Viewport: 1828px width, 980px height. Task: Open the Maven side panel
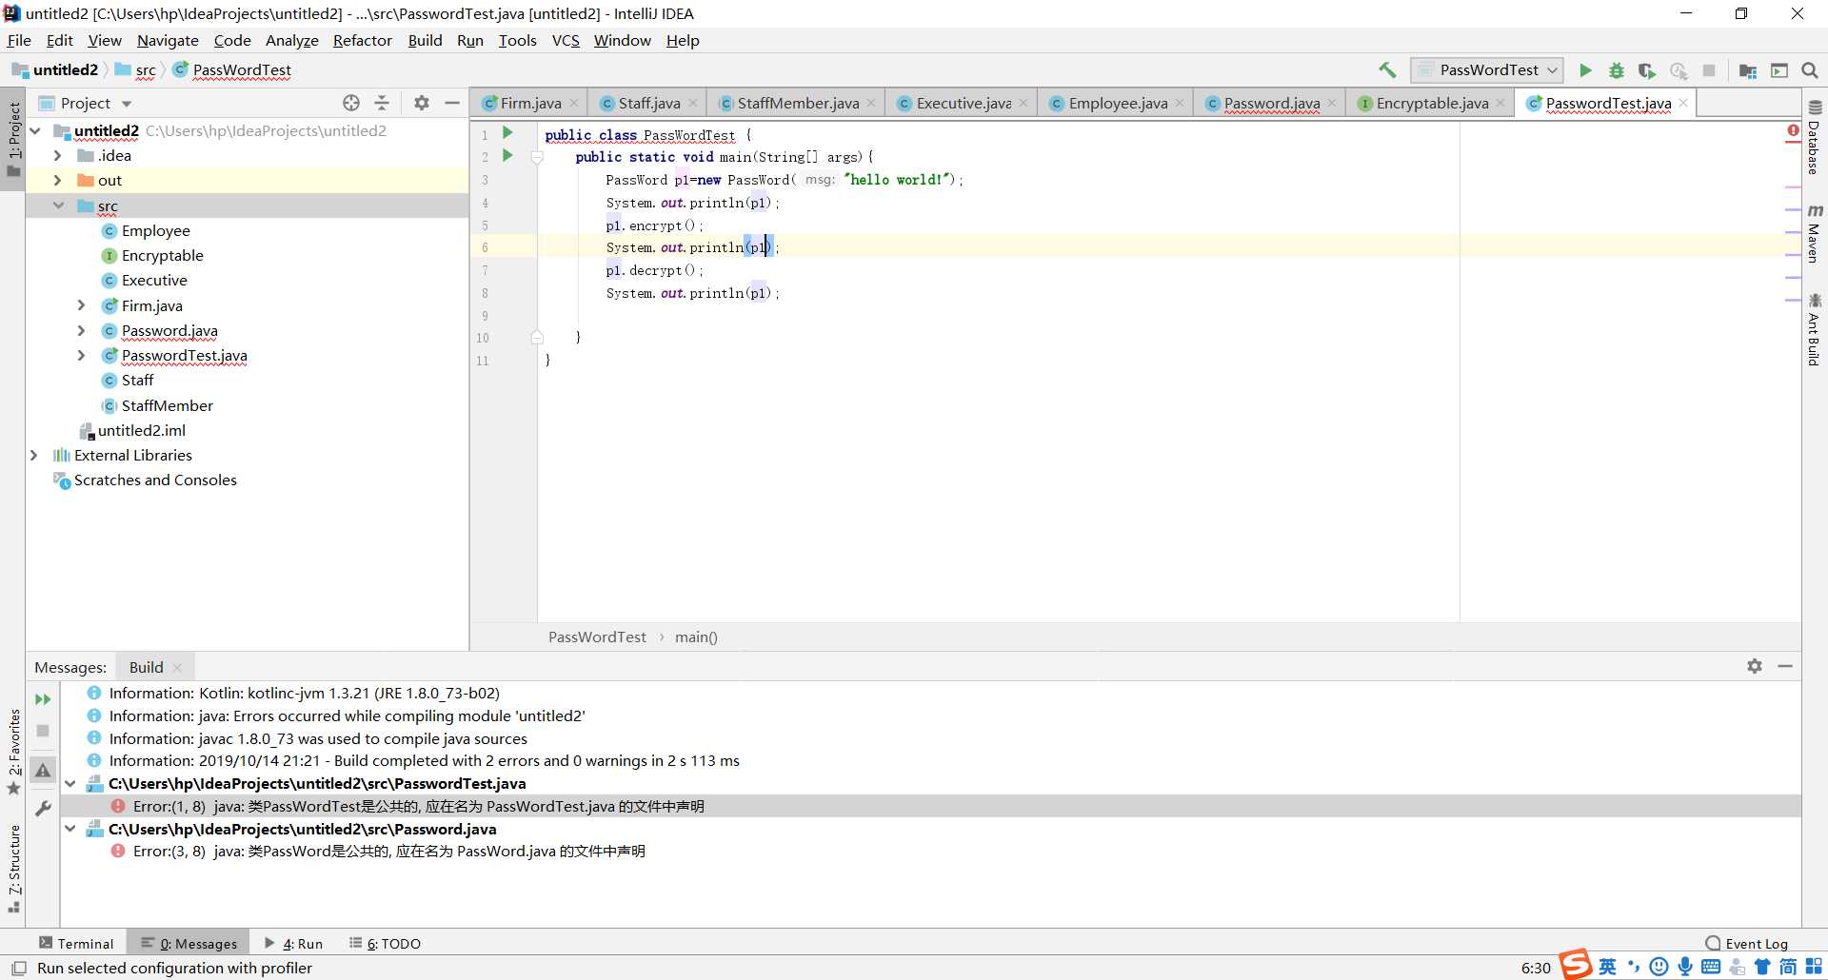pos(1815,233)
